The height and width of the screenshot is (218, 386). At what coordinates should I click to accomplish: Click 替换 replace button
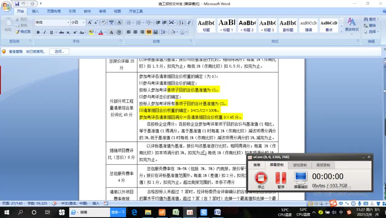pyautogui.click(x=370, y=25)
